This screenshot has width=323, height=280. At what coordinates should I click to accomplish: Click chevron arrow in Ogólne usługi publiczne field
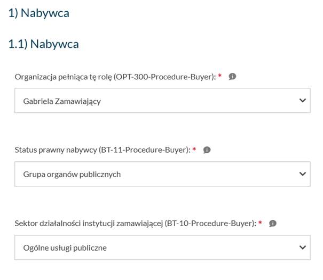click(303, 248)
